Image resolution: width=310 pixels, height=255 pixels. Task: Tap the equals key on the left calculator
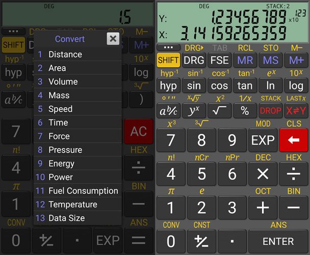(x=139, y=240)
